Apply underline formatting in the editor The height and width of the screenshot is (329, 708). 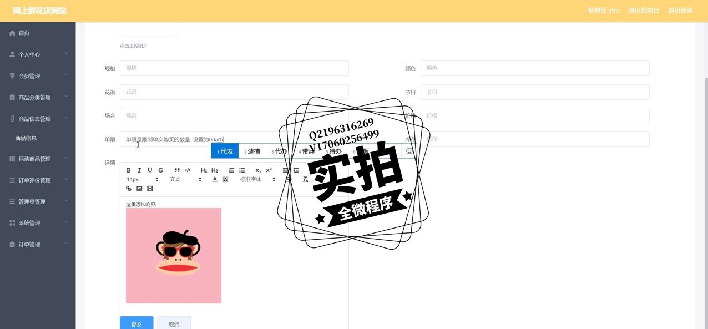click(x=150, y=170)
